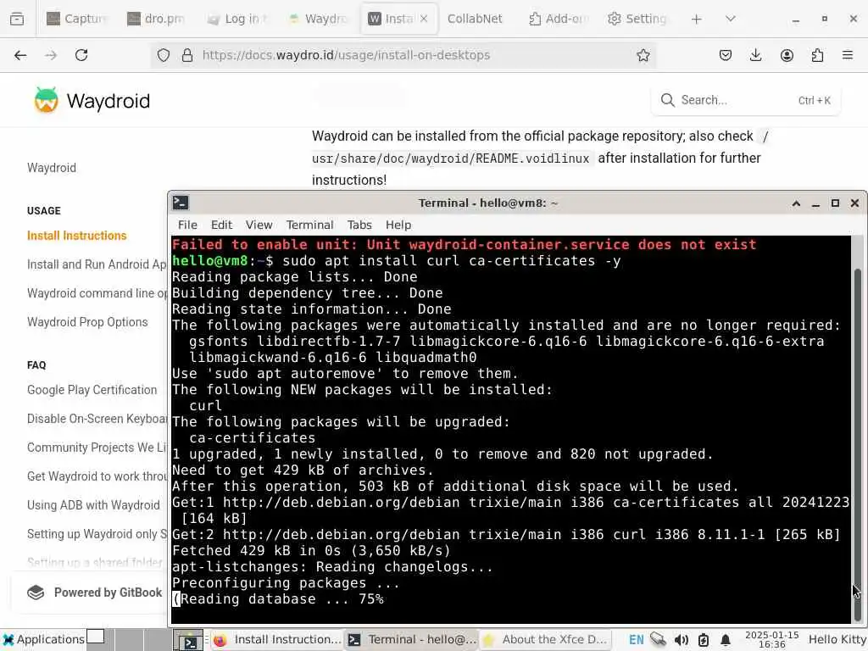This screenshot has width=868, height=651.
Task: Open the Xfce Applications menu
Action: 43,639
